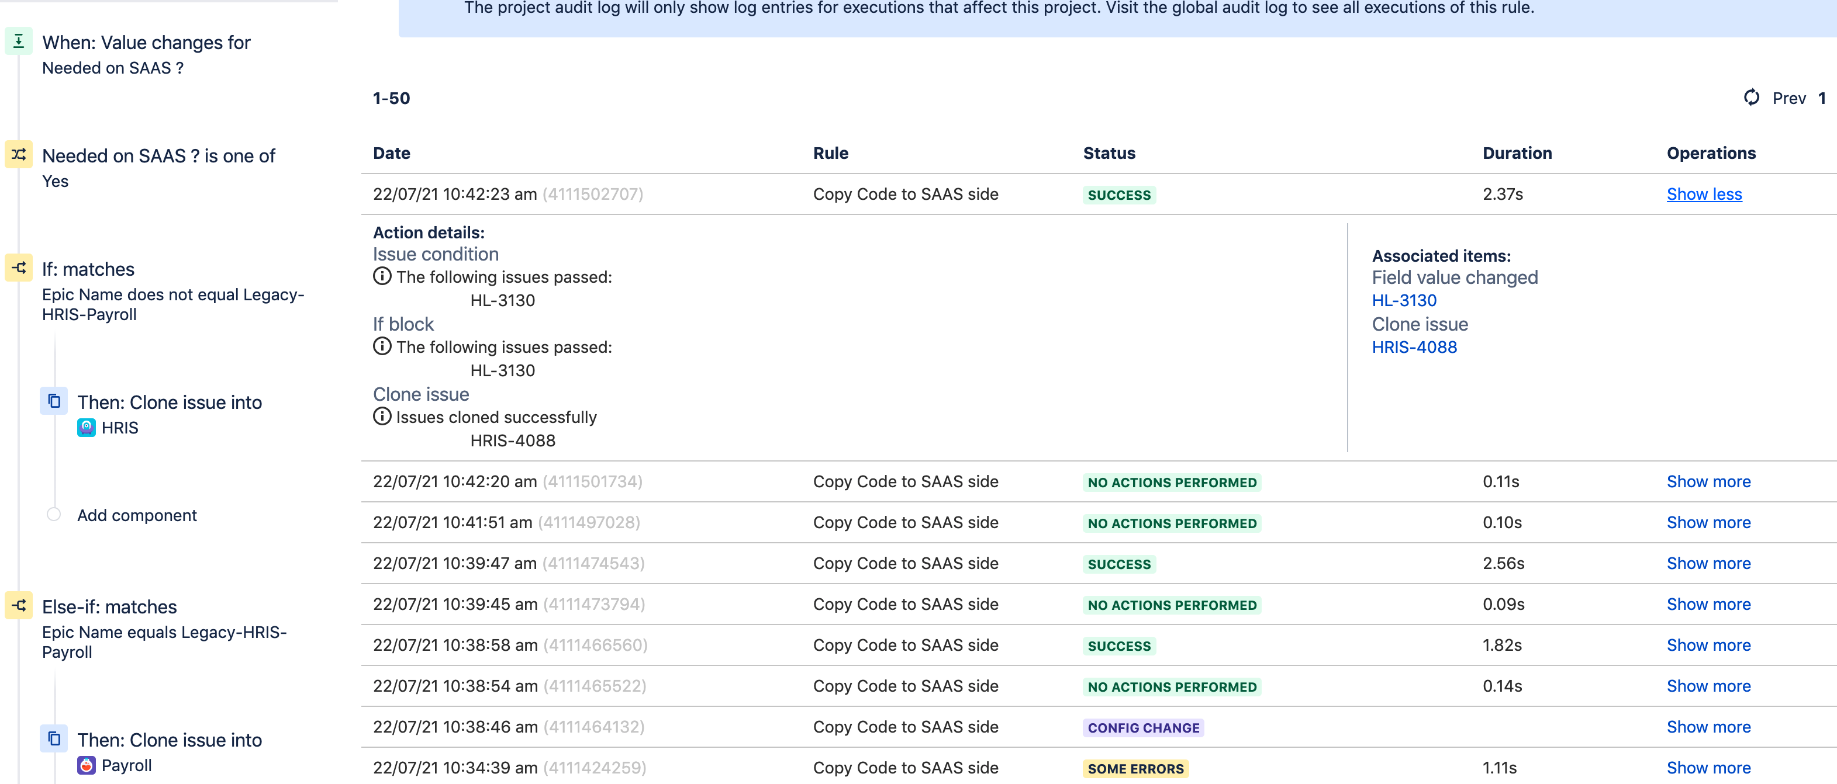The image size is (1837, 784).
Task: Click the clone icon for 'Then: Clone issue into Payroll'
Action: 54,739
